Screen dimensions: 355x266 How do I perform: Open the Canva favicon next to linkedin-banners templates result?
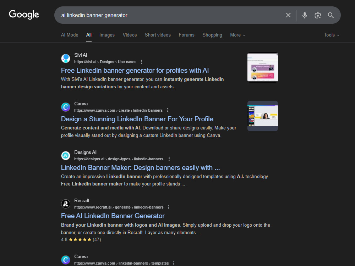(66, 260)
